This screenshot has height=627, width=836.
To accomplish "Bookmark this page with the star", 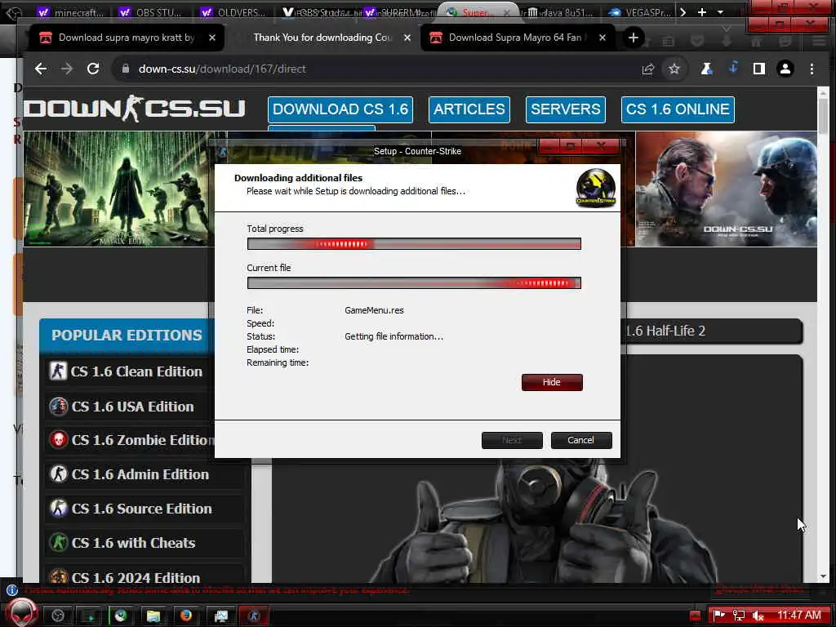I will (x=674, y=69).
